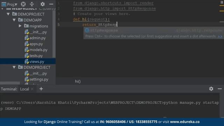224x126 pixels.
Task: Open the Project view dropdown
Action: (9, 4)
